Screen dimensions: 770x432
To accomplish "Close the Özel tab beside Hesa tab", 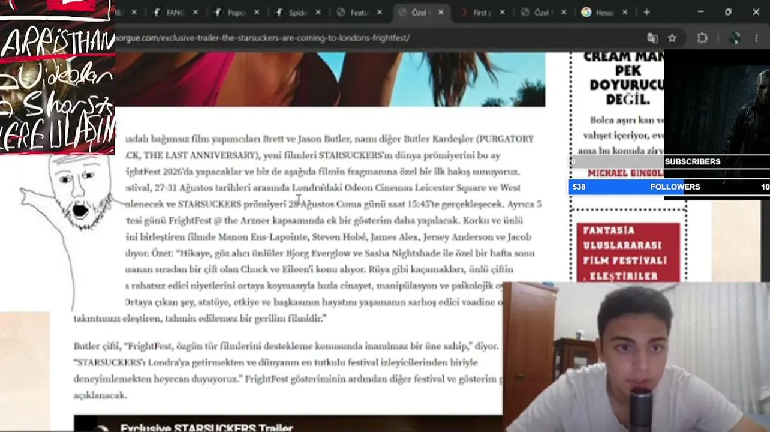I will click(563, 12).
